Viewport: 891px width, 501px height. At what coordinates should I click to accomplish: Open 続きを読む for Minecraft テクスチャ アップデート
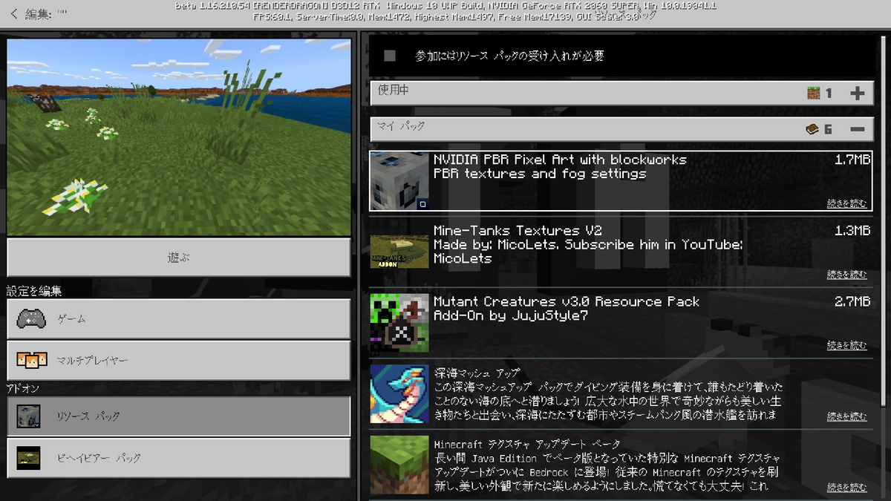(846, 488)
